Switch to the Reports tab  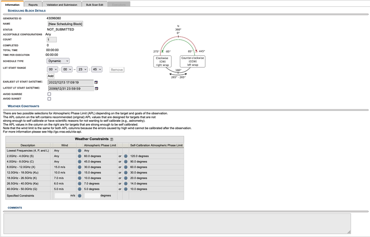click(33, 4)
